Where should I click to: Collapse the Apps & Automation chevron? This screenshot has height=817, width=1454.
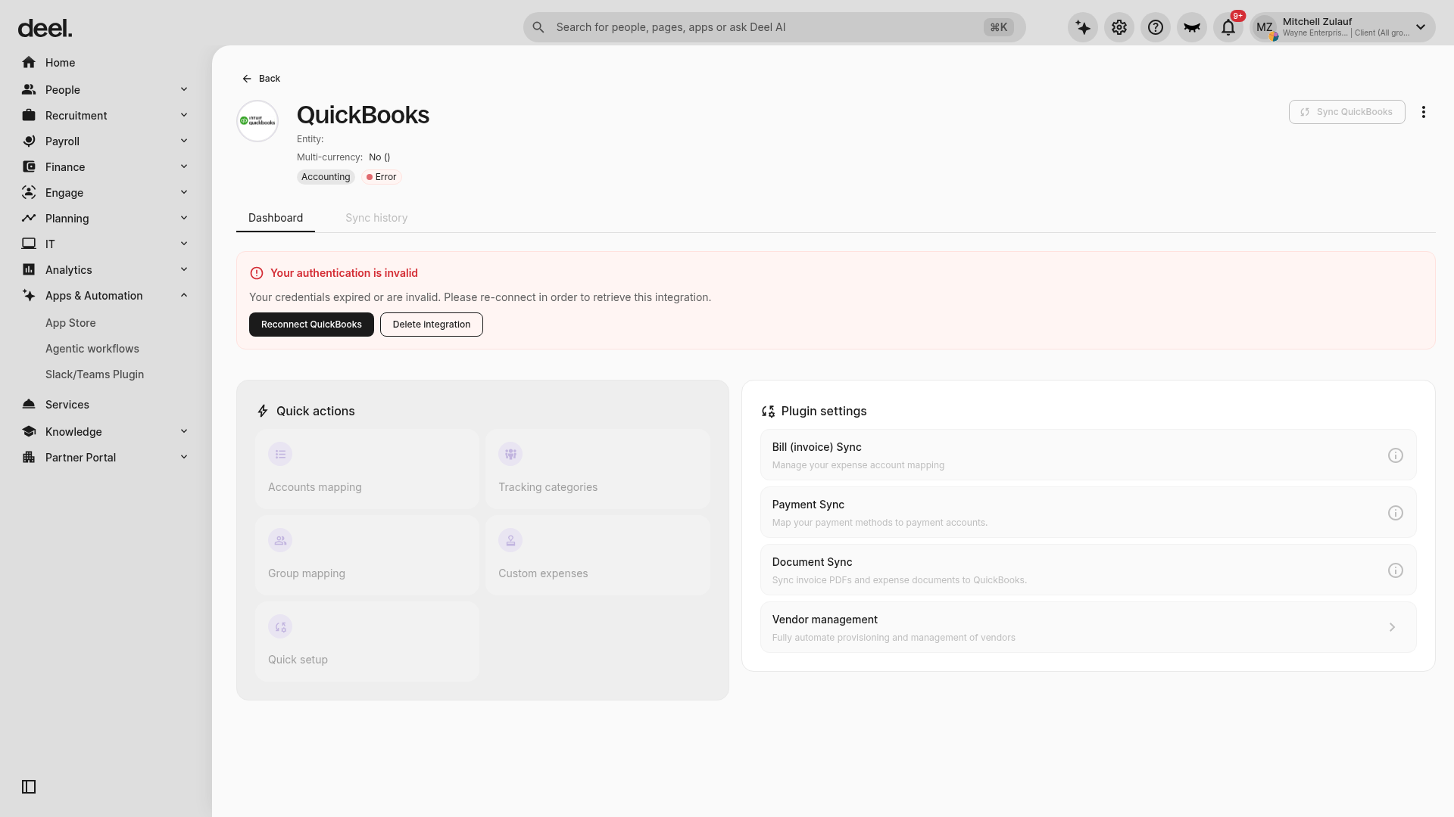pos(184,295)
